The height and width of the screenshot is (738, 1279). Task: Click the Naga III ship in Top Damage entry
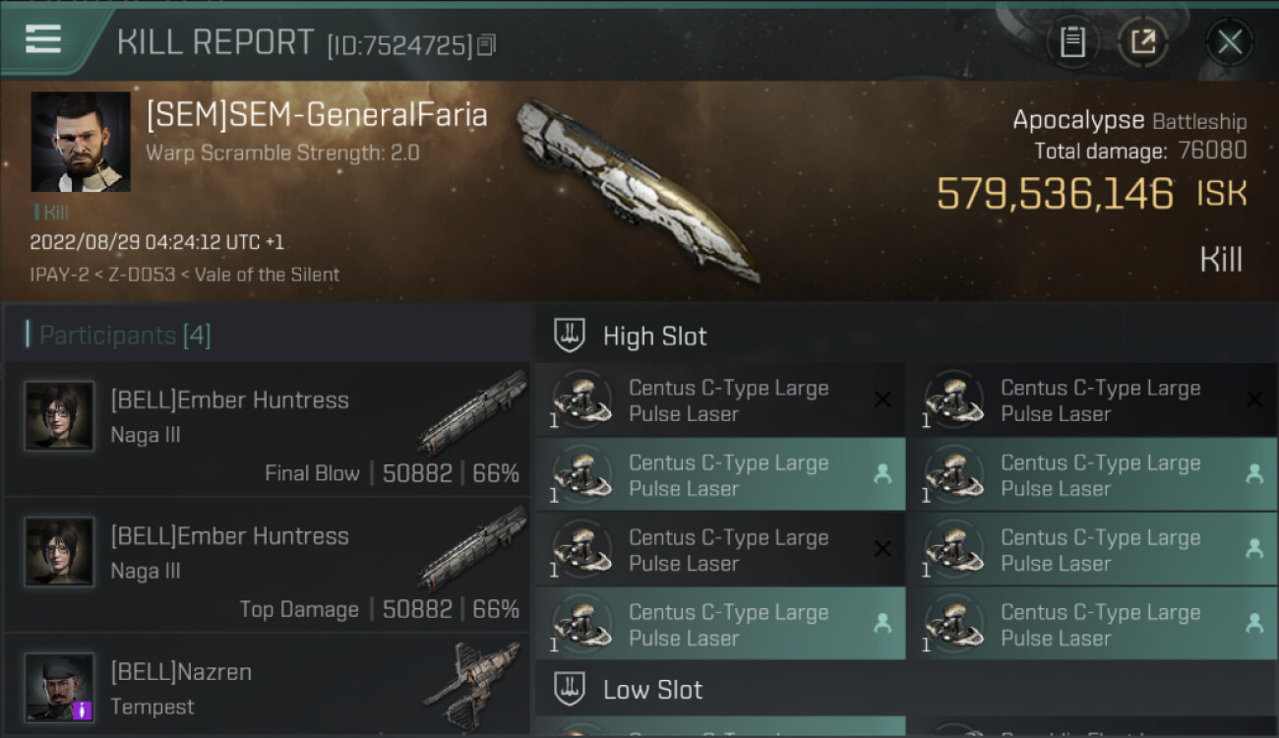[x=473, y=548]
